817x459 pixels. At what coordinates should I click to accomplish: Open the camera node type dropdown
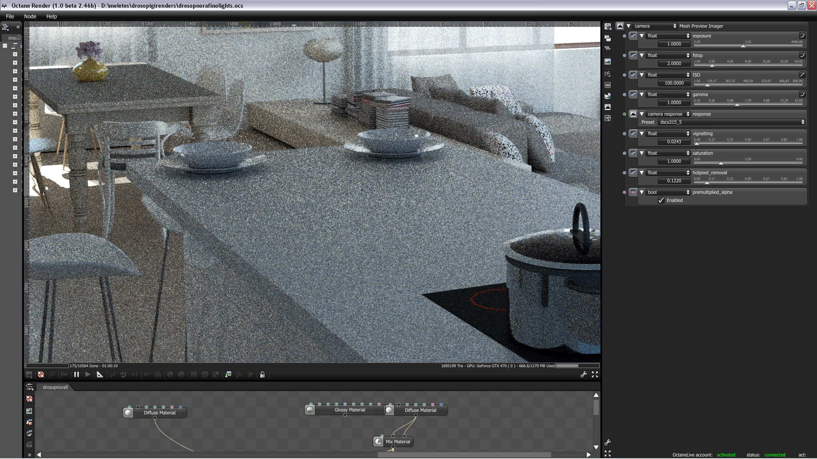654,26
